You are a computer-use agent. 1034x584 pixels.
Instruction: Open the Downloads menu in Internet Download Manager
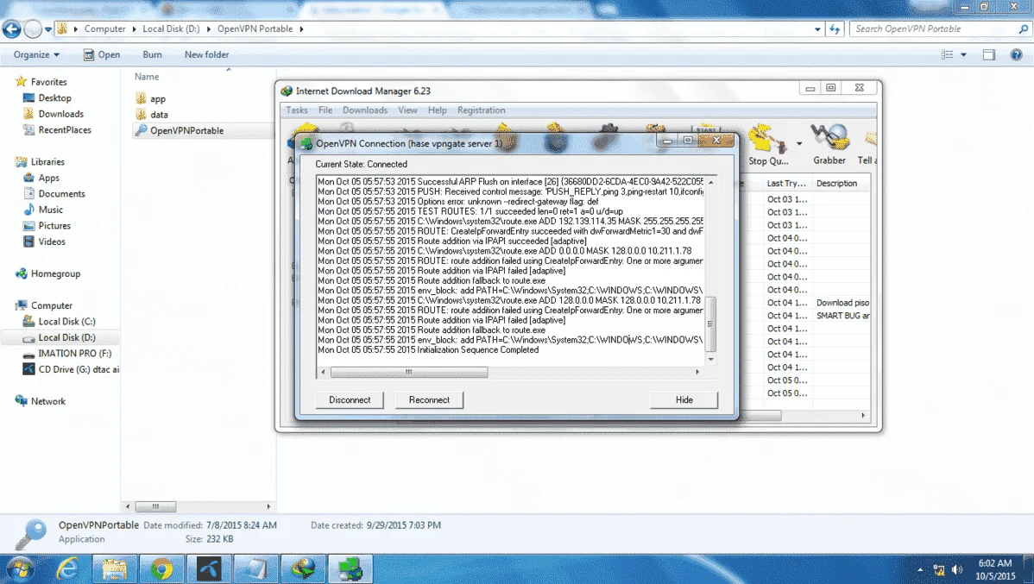pyautogui.click(x=365, y=110)
